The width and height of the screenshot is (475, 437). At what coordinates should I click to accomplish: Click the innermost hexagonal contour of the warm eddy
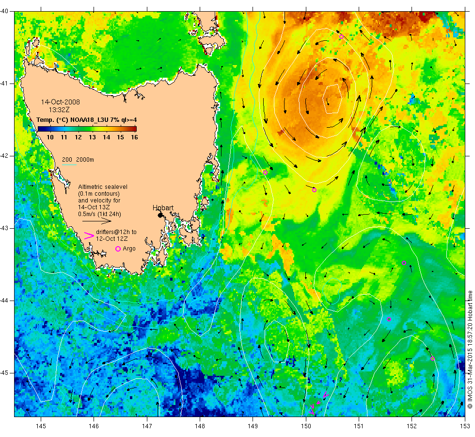point(332,99)
